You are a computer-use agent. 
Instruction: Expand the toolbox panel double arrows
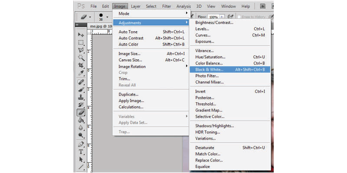pos(77,25)
